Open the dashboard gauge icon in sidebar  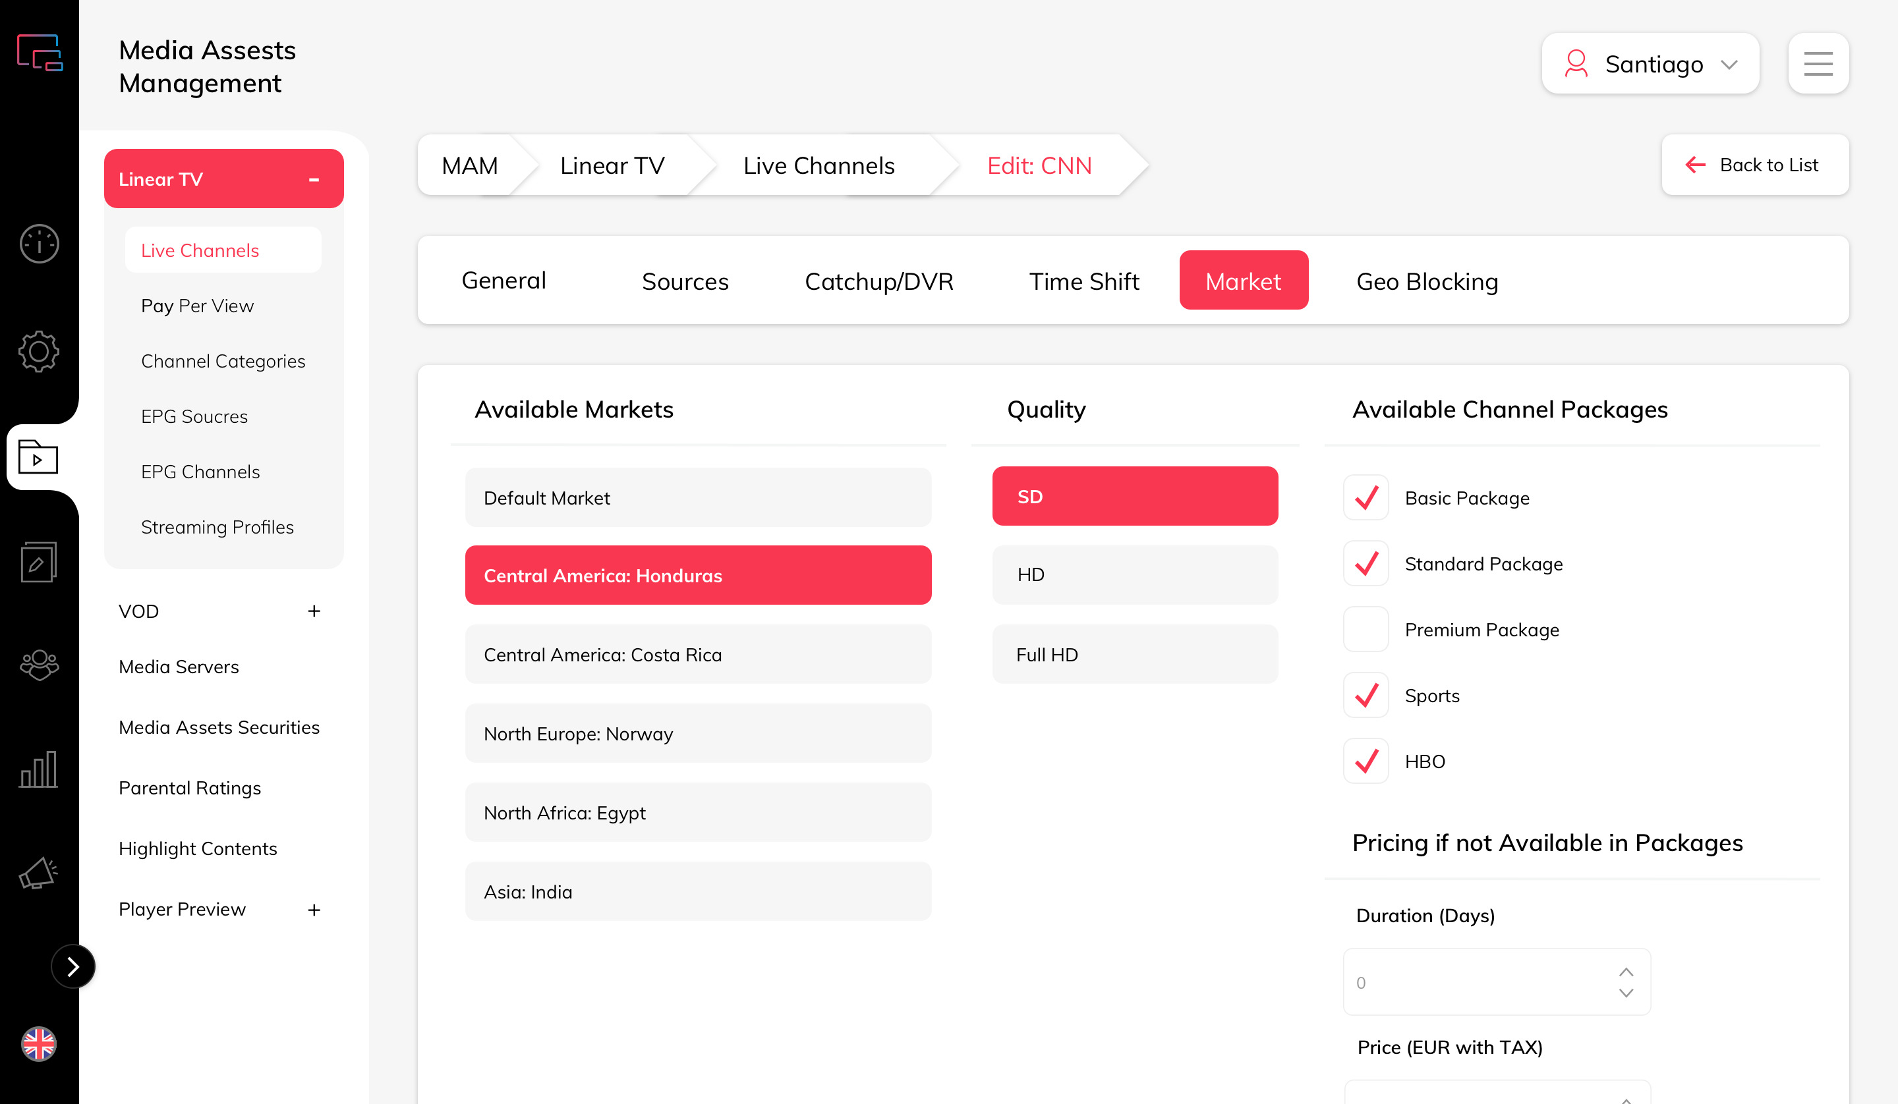coord(39,244)
